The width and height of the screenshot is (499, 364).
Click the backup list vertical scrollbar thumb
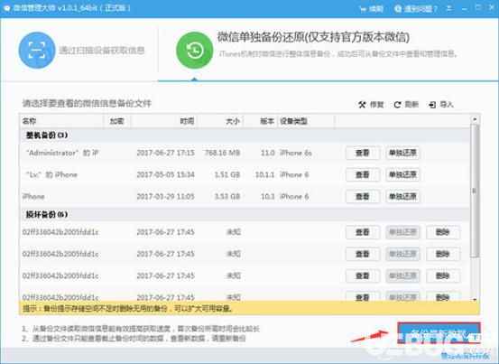click(x=475, y=191)
